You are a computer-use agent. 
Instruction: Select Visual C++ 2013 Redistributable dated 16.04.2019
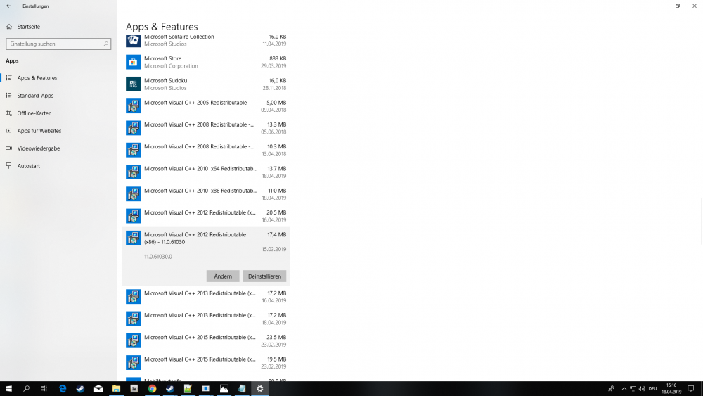click(206, 296)
